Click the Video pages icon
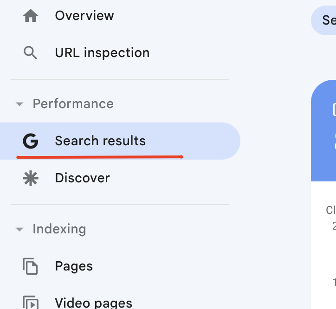Screen dimensions: 336x309 31,303
